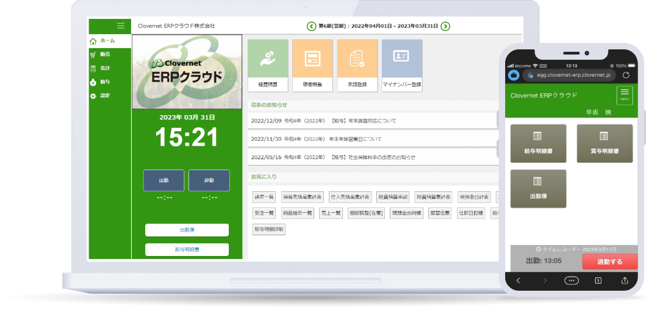Tap the phone browser tabs count icon

598,280
